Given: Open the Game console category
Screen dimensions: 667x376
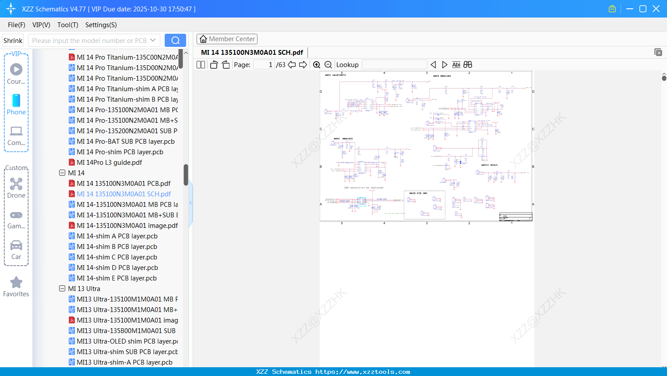Looking at the screenshot, I should tap(16, 220).
